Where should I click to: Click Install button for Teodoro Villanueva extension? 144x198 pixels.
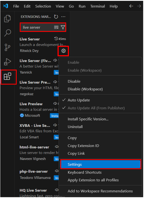(56, 178)
